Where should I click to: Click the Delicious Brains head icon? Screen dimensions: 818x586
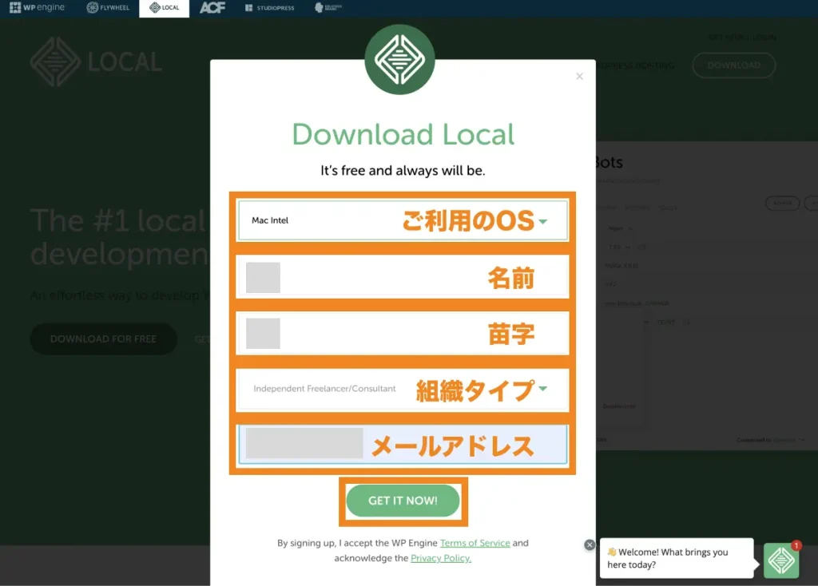328,8
